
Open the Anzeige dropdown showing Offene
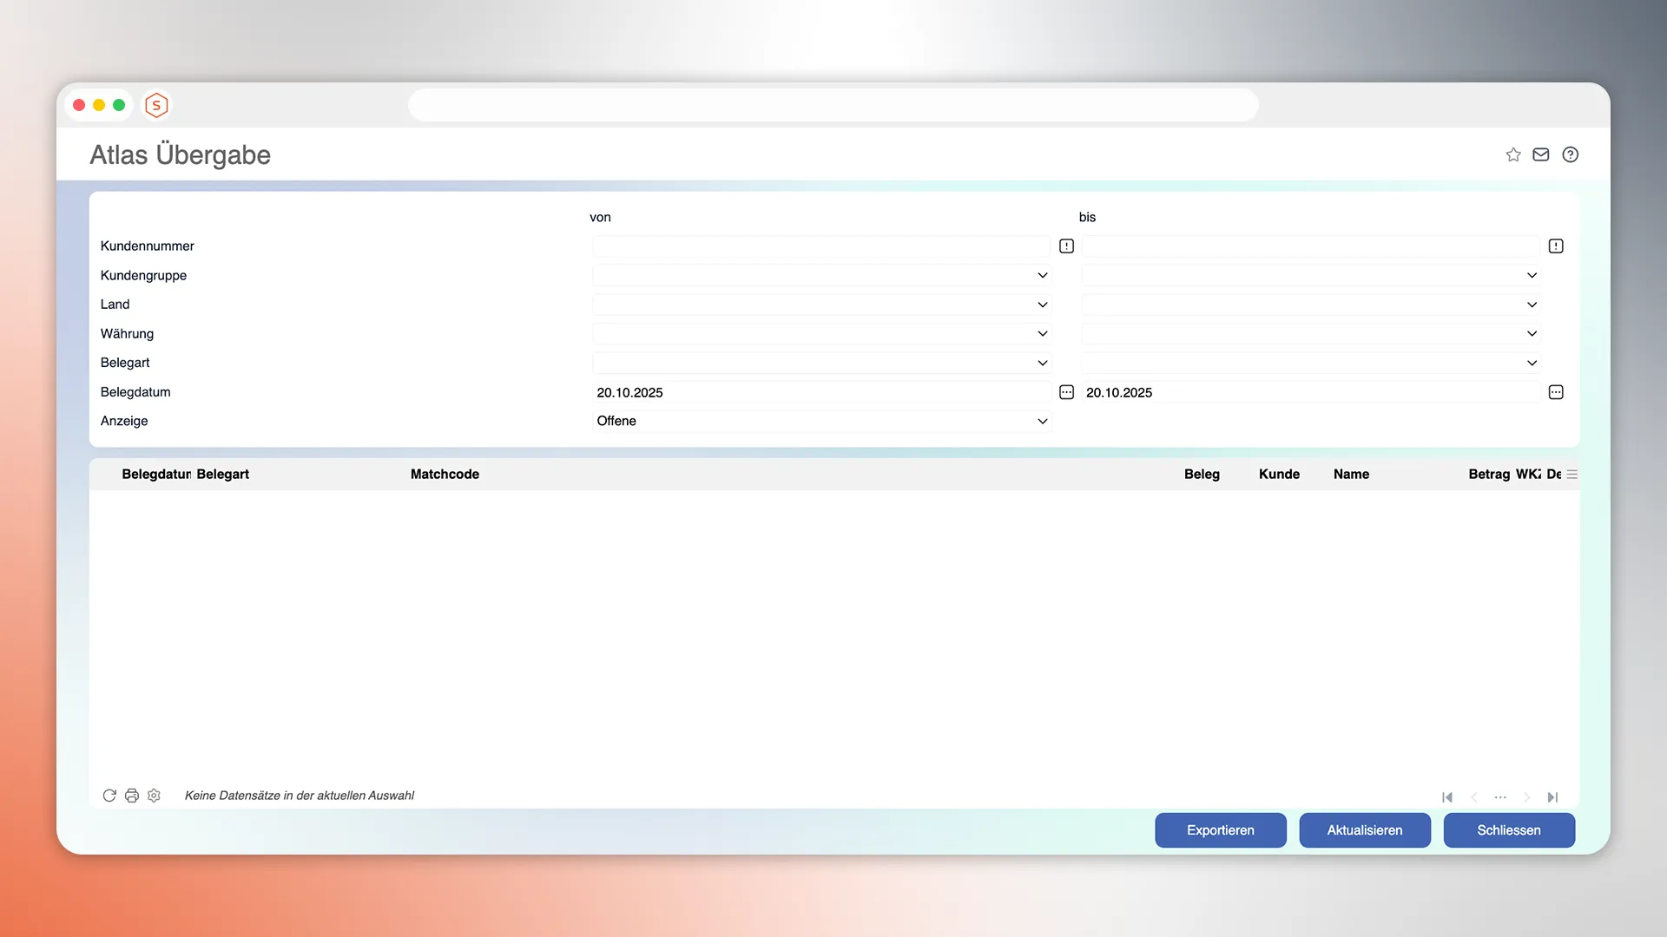pos(1043,422)
